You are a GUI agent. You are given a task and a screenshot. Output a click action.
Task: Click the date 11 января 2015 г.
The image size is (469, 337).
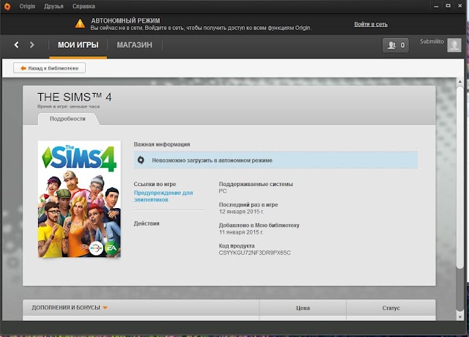pyautogui.click(x=241, y=232)
